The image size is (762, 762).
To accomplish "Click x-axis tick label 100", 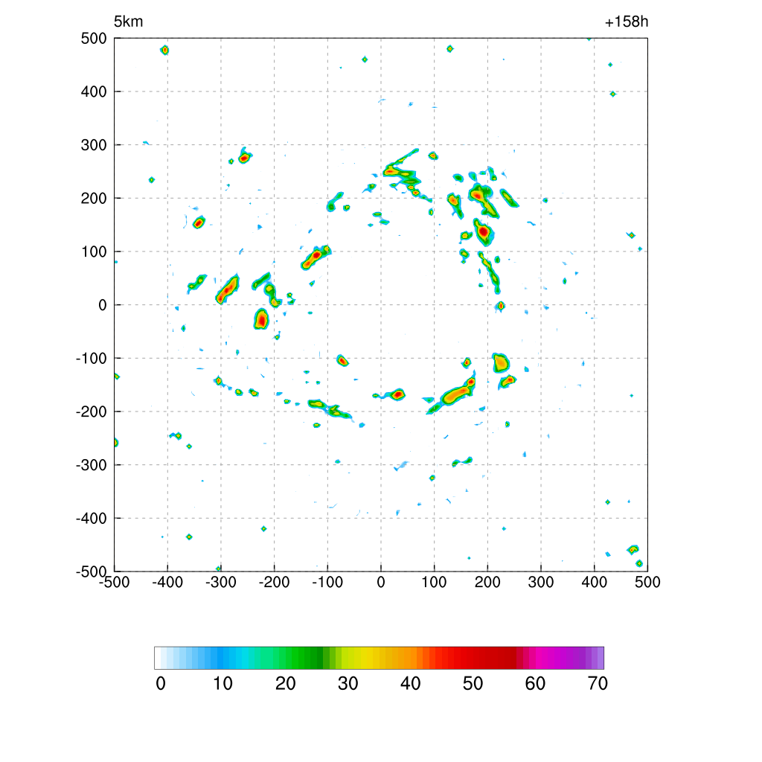I will [x=434, y=582].
